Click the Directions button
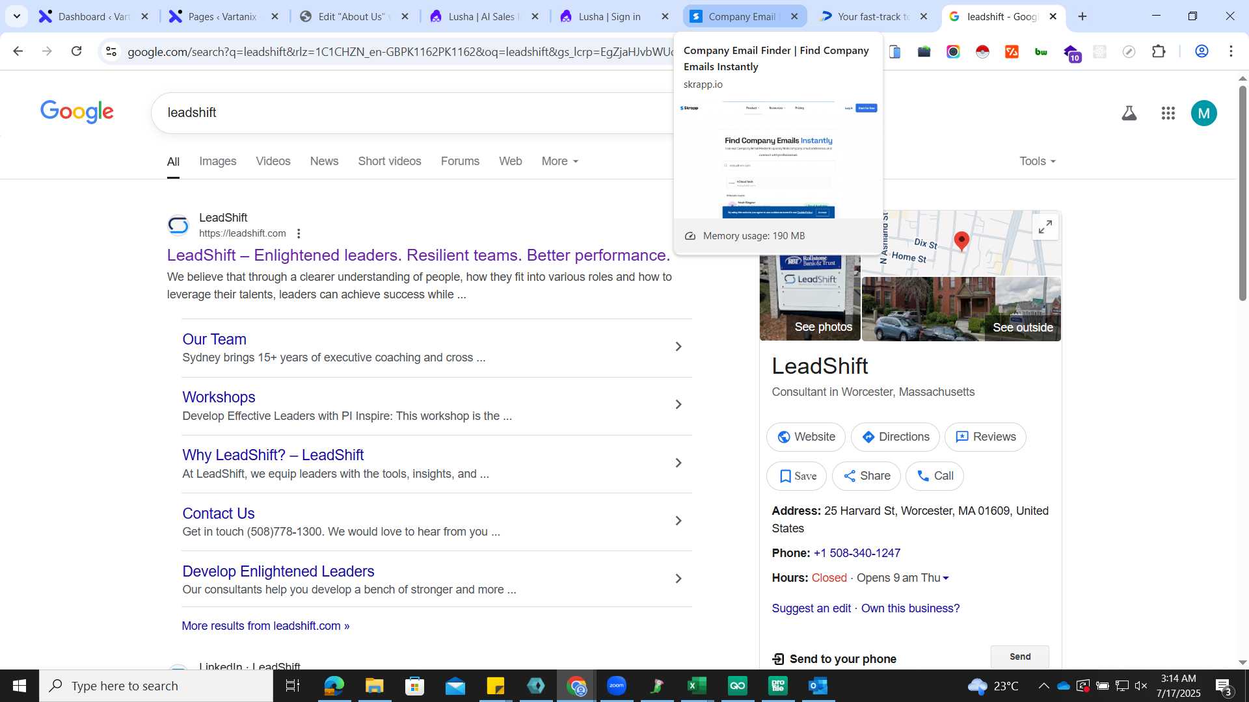Viewport: 1249px width, 702px height. pyautogui.click(x=894, y=437)
